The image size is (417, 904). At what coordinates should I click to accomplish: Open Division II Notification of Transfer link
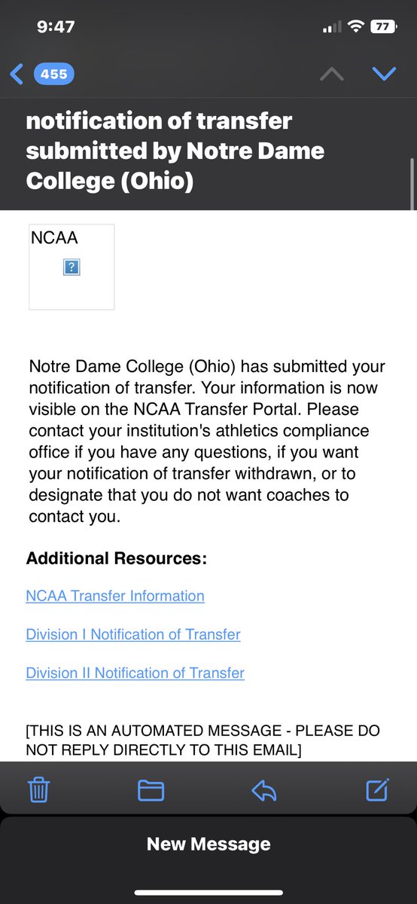(x=135, y=673)
